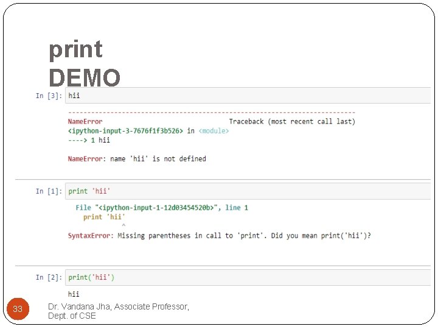Select the In [1] cell prompt
Image resolution: width=438 pixels, height=329 pixels.
coord(48,191)
